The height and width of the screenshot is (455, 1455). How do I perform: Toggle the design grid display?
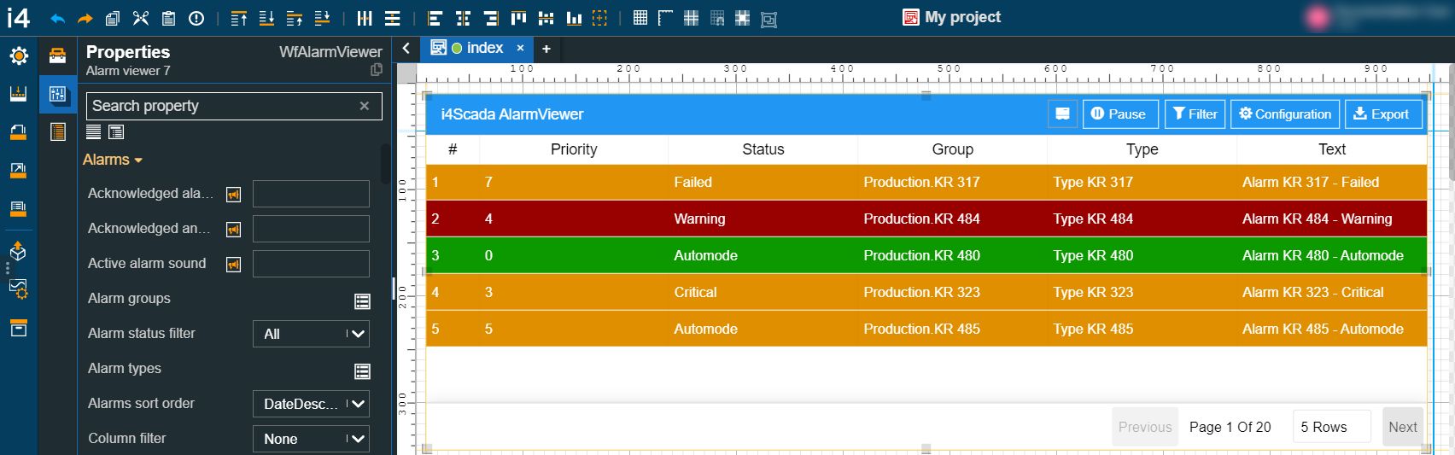640,18
